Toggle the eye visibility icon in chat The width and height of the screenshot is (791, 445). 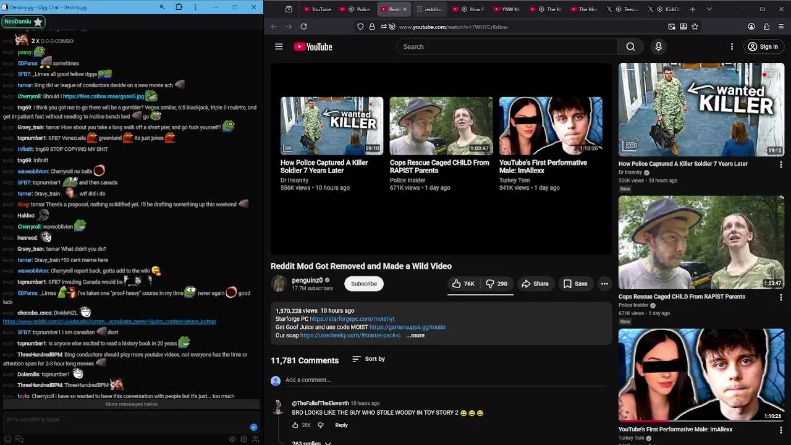232,439
